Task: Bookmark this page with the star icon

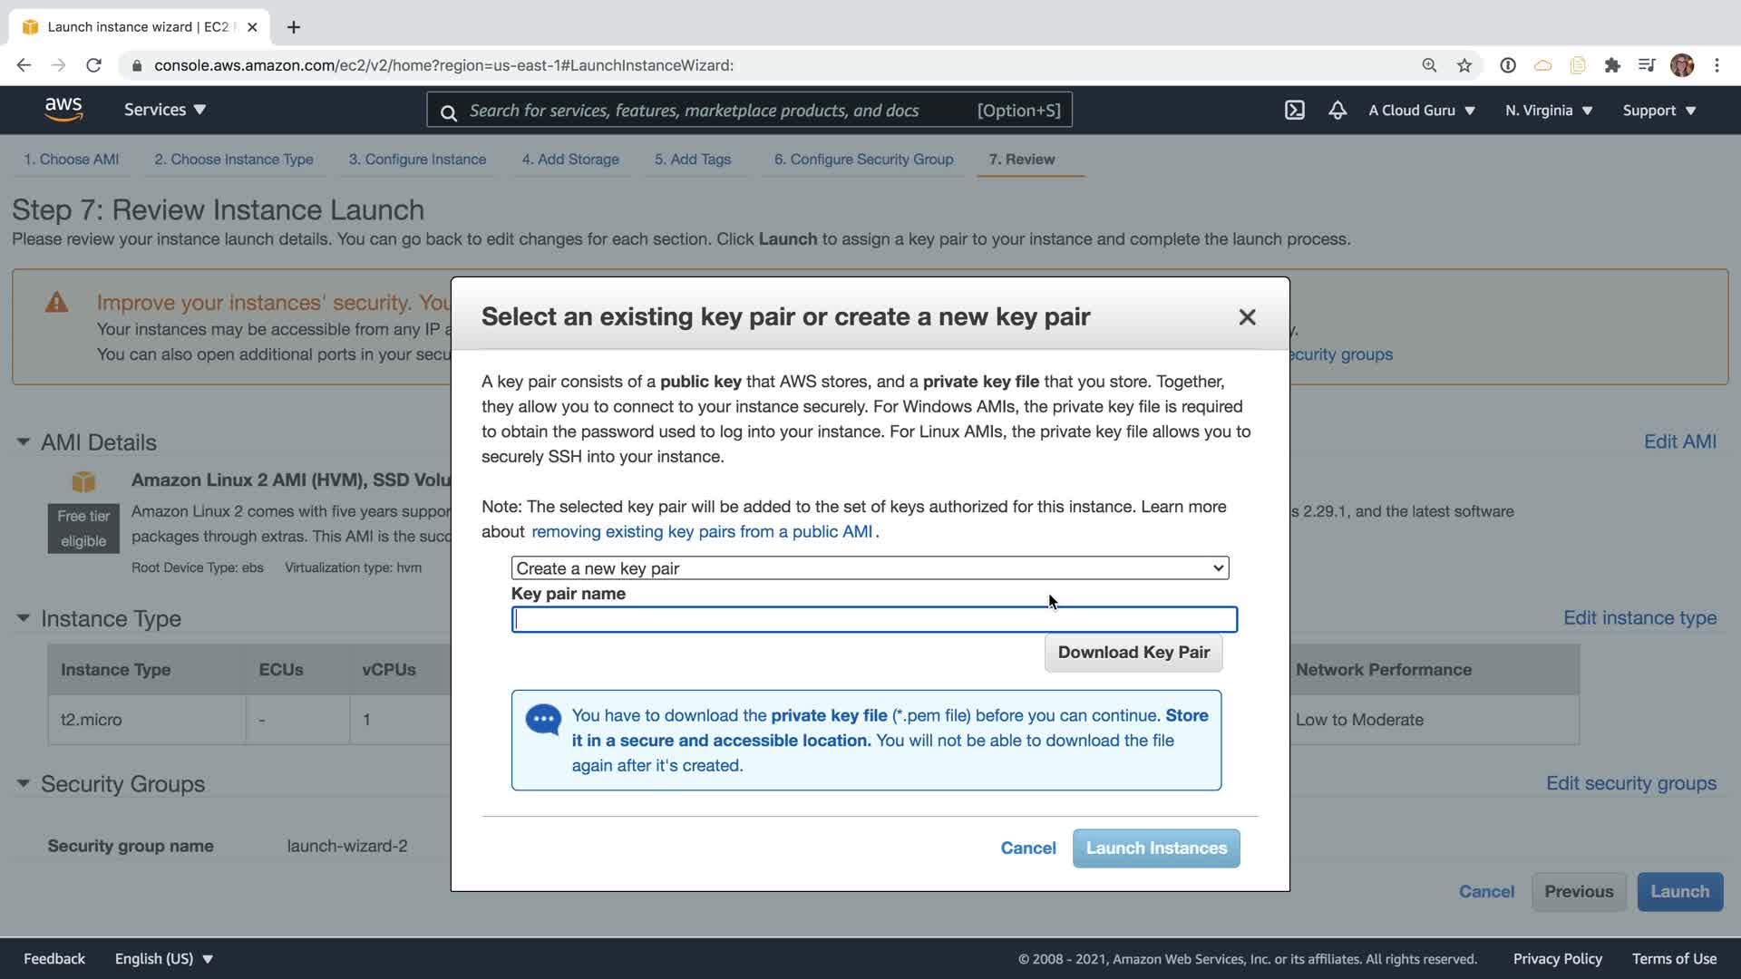Action: 1464,65
